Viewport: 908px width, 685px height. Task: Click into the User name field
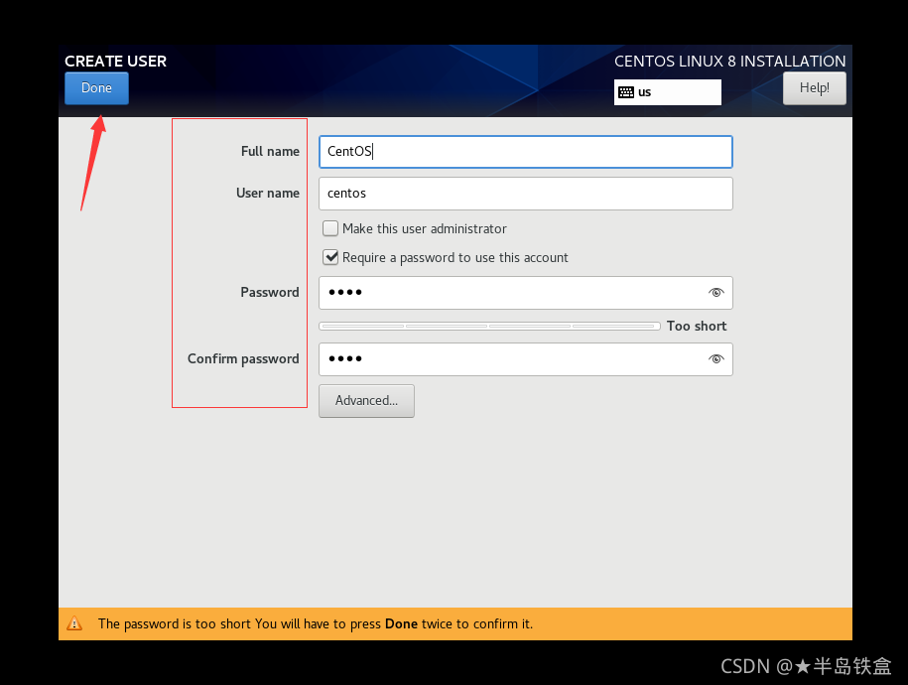point(525,194)
